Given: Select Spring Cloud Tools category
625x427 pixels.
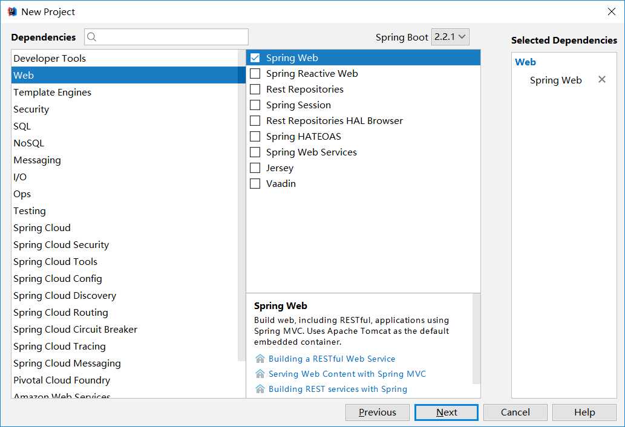Looking at the screenshot, I should 125,261.
